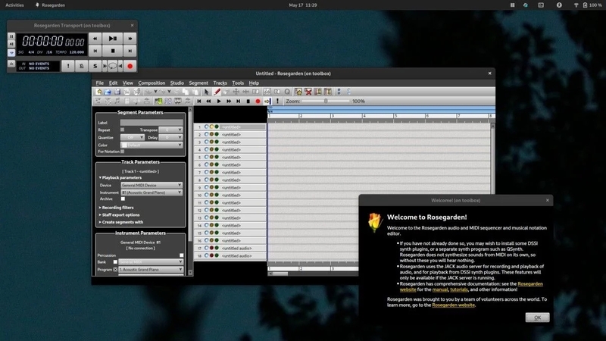This screenshot has height=341, width=606.
Task: Open the Quantize dropdown
Action: click(132, 137)
